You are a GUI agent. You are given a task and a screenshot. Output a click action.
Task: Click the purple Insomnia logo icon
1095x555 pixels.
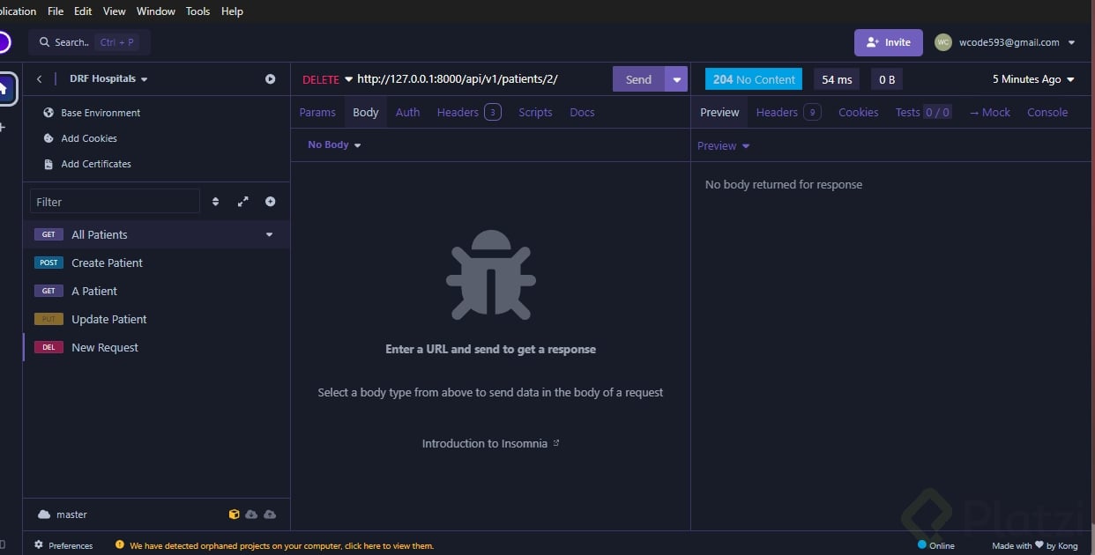(x=3, y=42)
